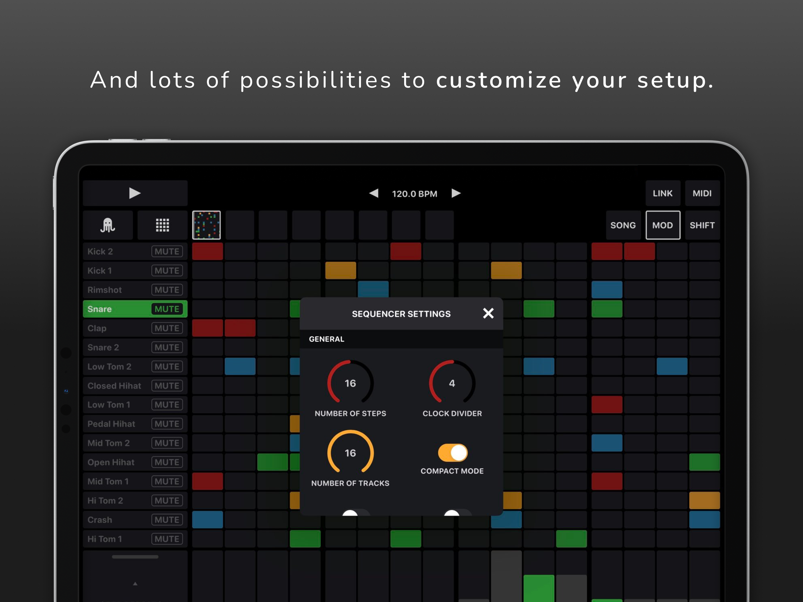The image size is (803, 602).
Task: Select the last empty pattern slot
Action: point(439,225)
